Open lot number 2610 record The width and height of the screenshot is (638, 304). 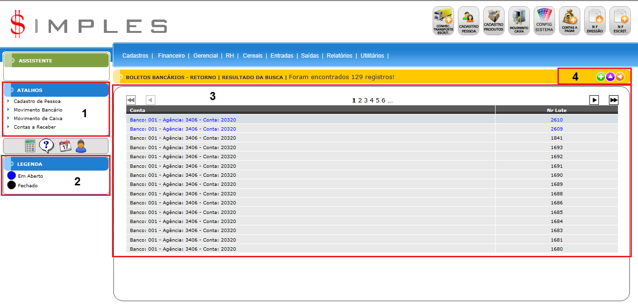point(556,120)
